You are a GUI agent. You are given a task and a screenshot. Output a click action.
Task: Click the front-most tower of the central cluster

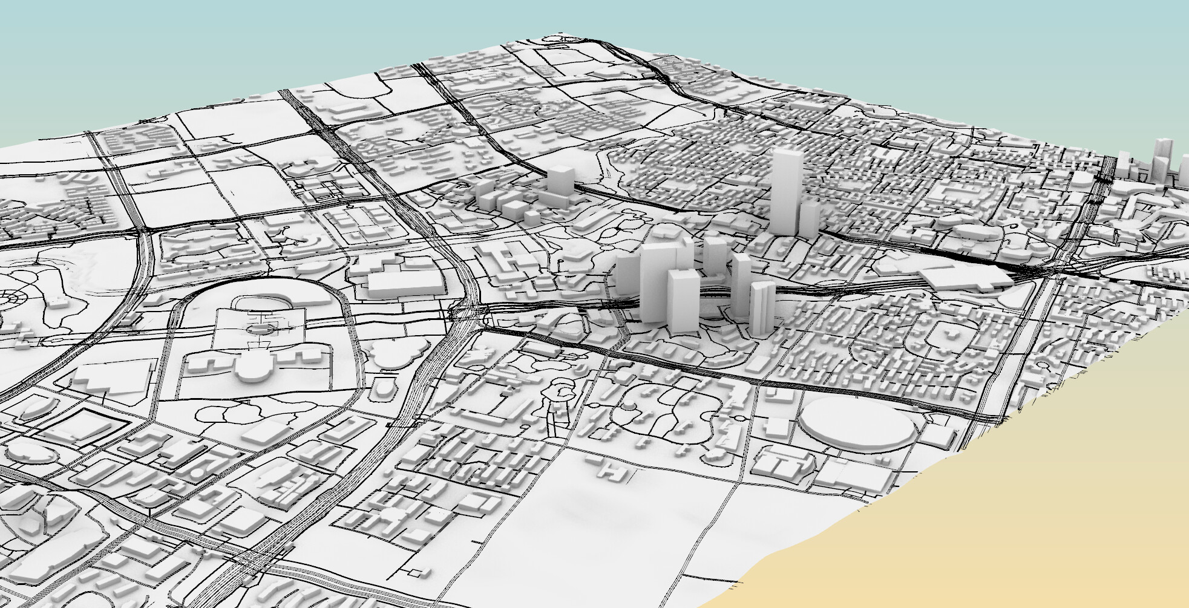[x=683, y=299]
